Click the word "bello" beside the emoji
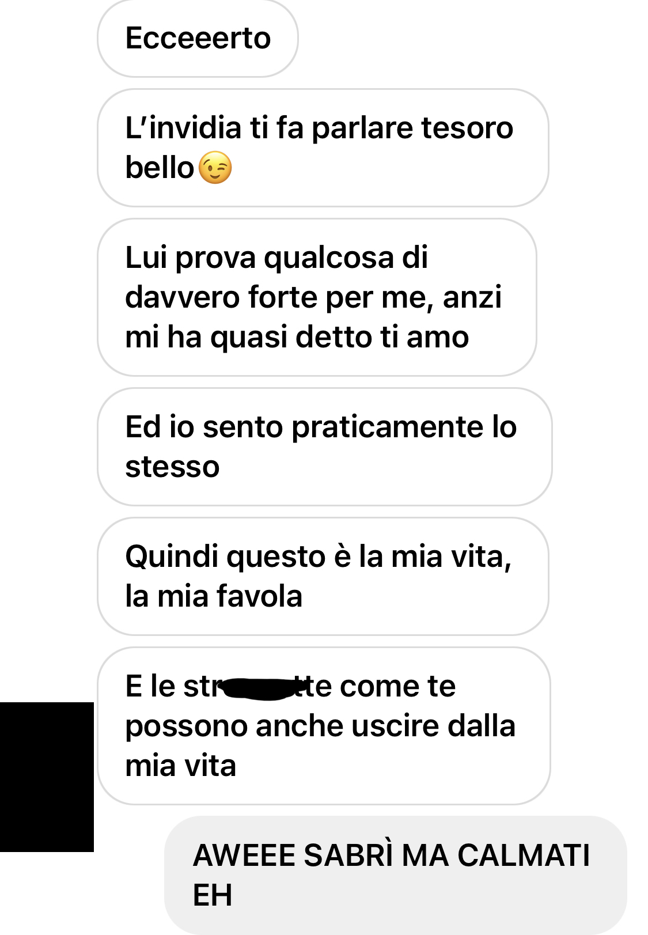This screenshot has width=648, height=935. coord(160,168)
